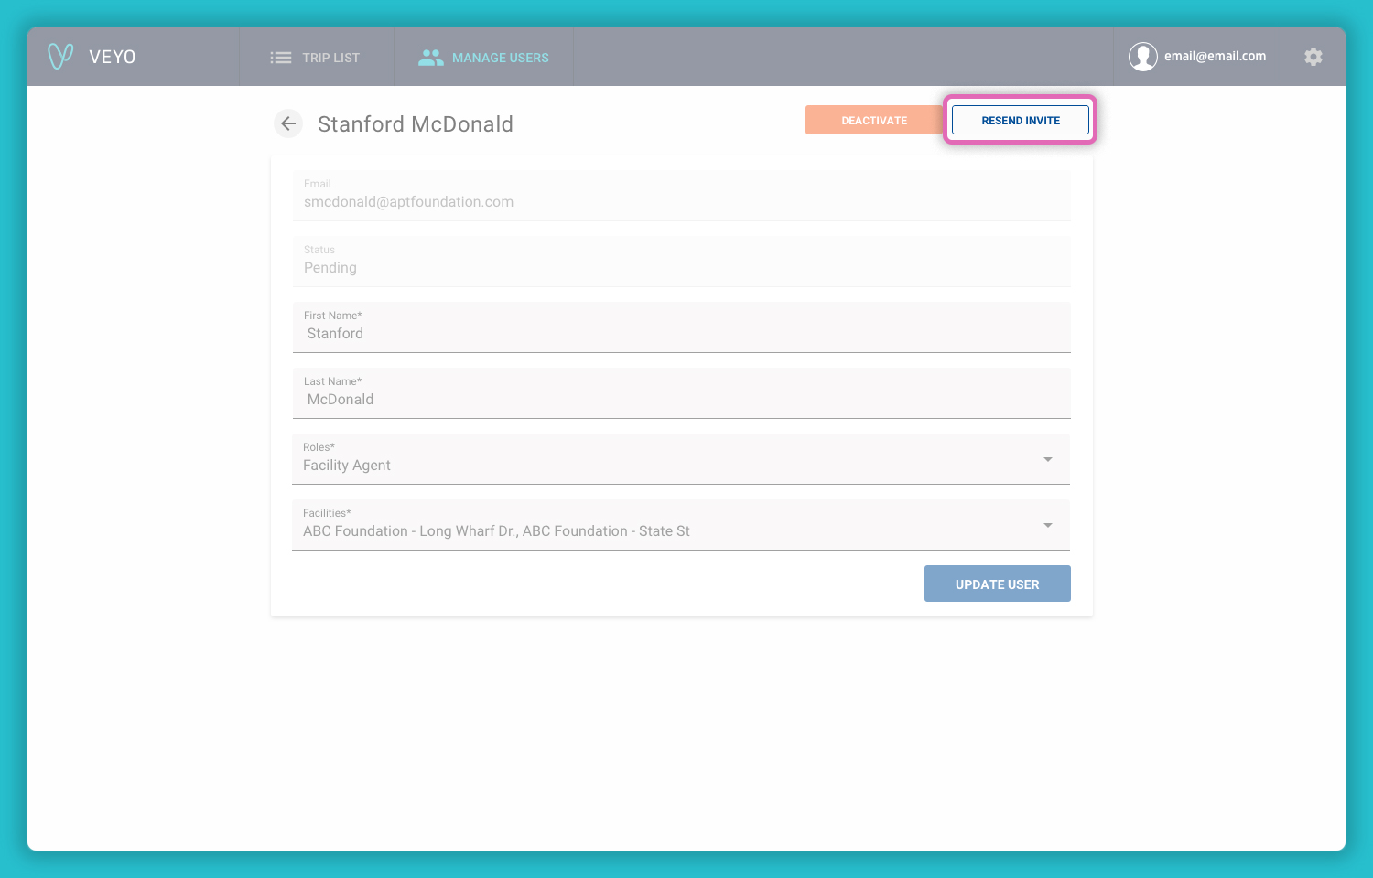Image resolution: width=1373 pixels, height=878 pixels.
Task: Click the user avatar icon
Action: click(1143, 57)
